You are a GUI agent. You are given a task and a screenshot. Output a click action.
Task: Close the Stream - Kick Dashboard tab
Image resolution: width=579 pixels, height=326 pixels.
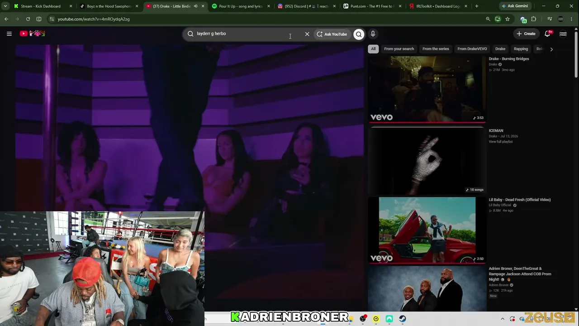71,6
